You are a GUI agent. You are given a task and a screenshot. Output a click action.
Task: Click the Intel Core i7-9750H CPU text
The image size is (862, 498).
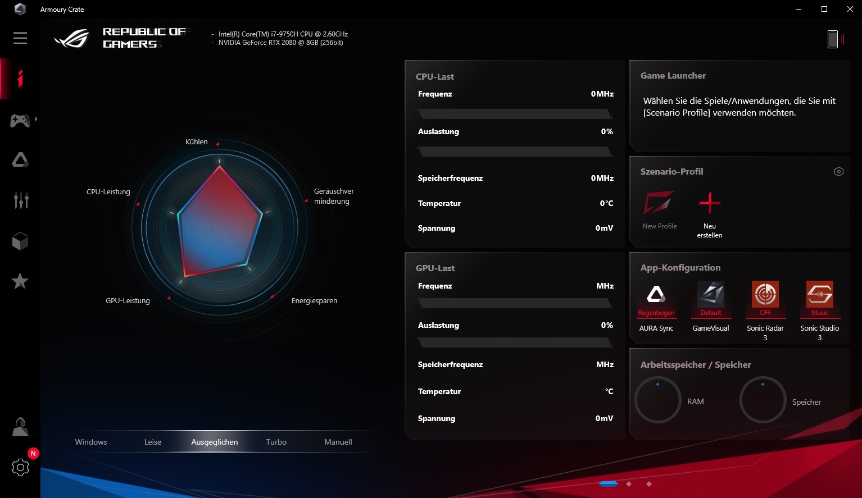pos(283,34)
